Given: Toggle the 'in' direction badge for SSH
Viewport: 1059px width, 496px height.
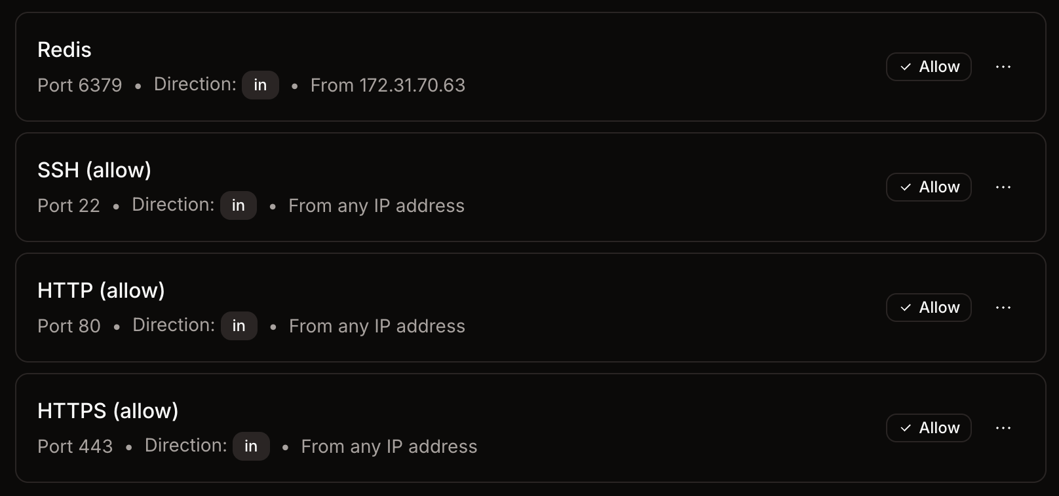Looking at the screenshot, I should pyautogui.click(x=239, y=205).
